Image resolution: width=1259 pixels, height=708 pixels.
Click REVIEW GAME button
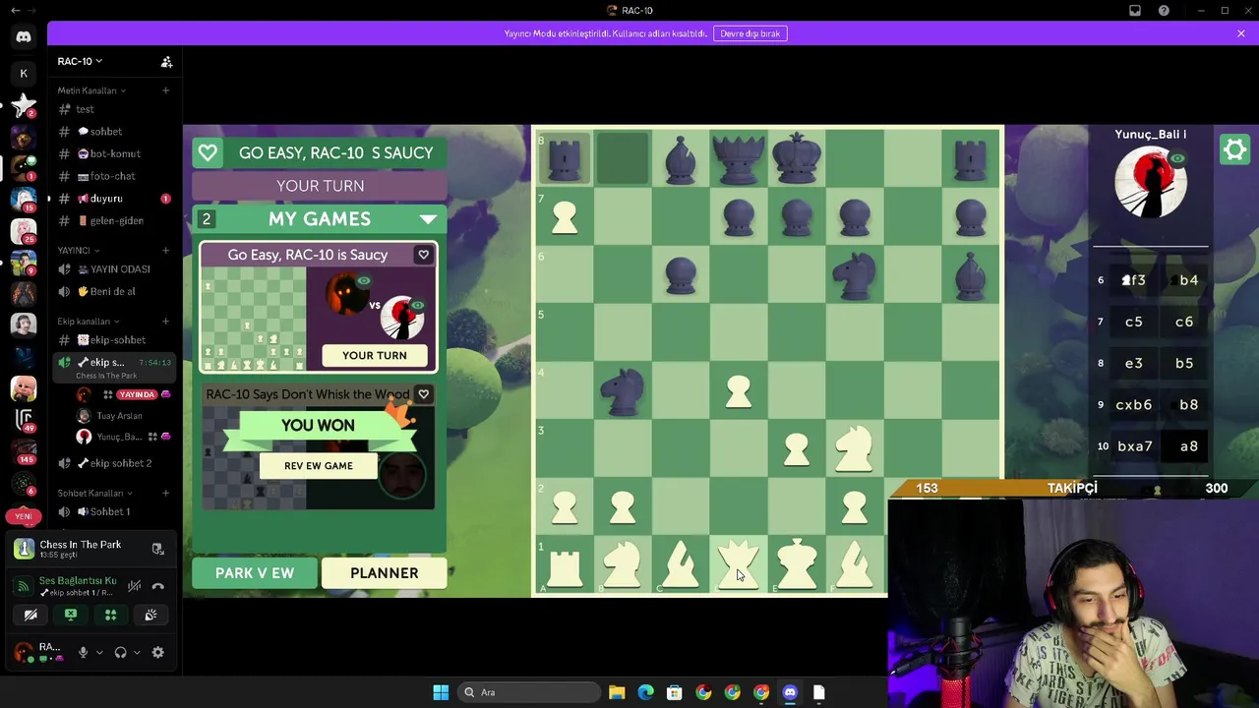[319, 466]
